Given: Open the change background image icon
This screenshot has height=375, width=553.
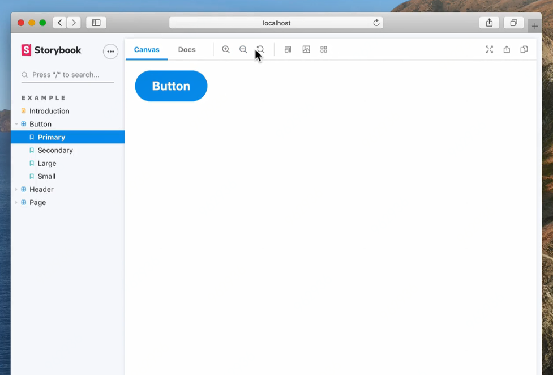Looking at the screenshot, I should [x=306, y=49].
